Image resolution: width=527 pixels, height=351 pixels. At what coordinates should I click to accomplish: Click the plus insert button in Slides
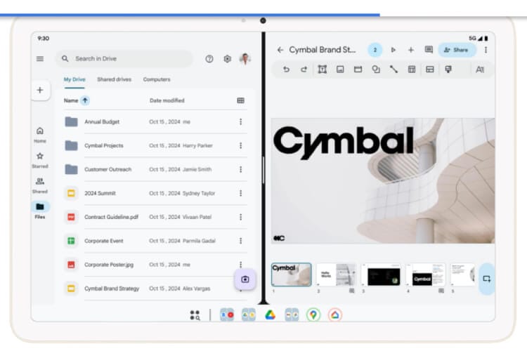pyautogui.click(x=411, y=50)
